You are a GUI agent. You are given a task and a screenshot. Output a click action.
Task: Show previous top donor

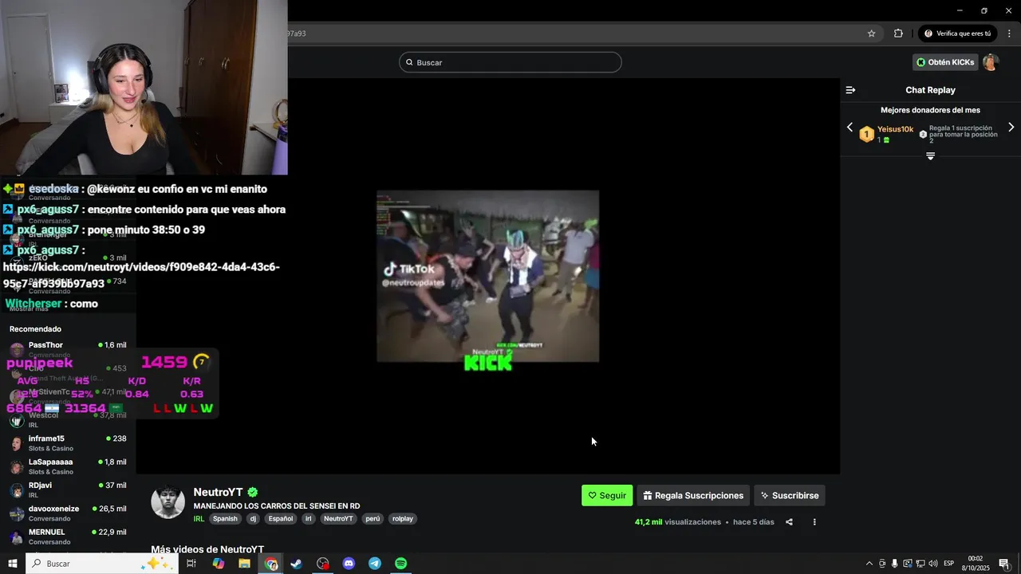tap(850, 128)
